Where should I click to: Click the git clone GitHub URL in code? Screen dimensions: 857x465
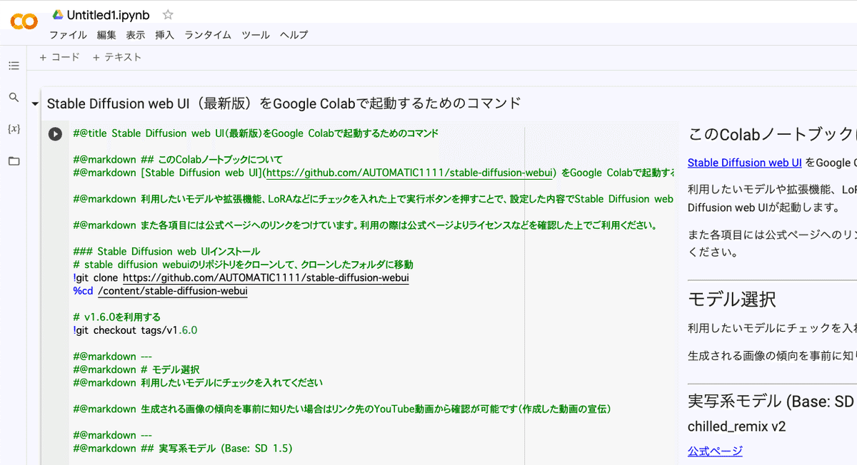tap(266, 277)
